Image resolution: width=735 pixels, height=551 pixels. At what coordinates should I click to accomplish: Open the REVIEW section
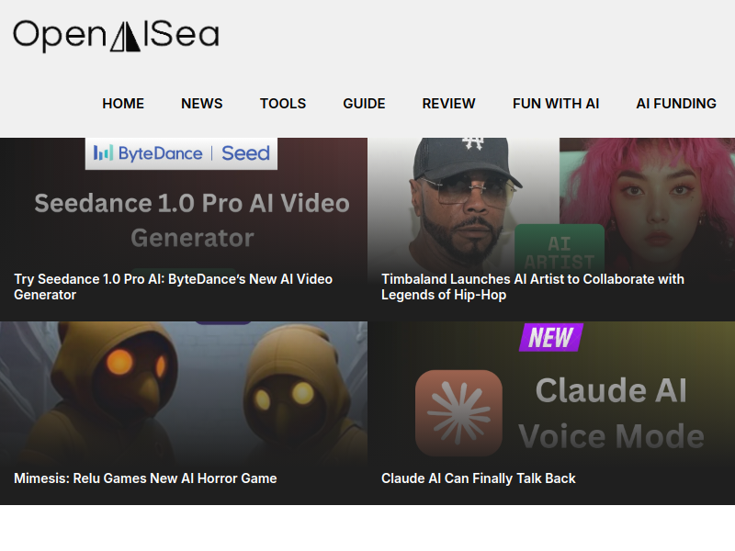click(448, 104)
